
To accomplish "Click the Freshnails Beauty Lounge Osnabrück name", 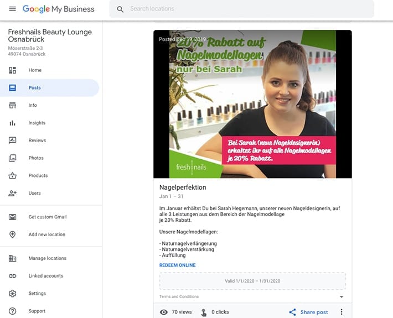I will point(50,35).
